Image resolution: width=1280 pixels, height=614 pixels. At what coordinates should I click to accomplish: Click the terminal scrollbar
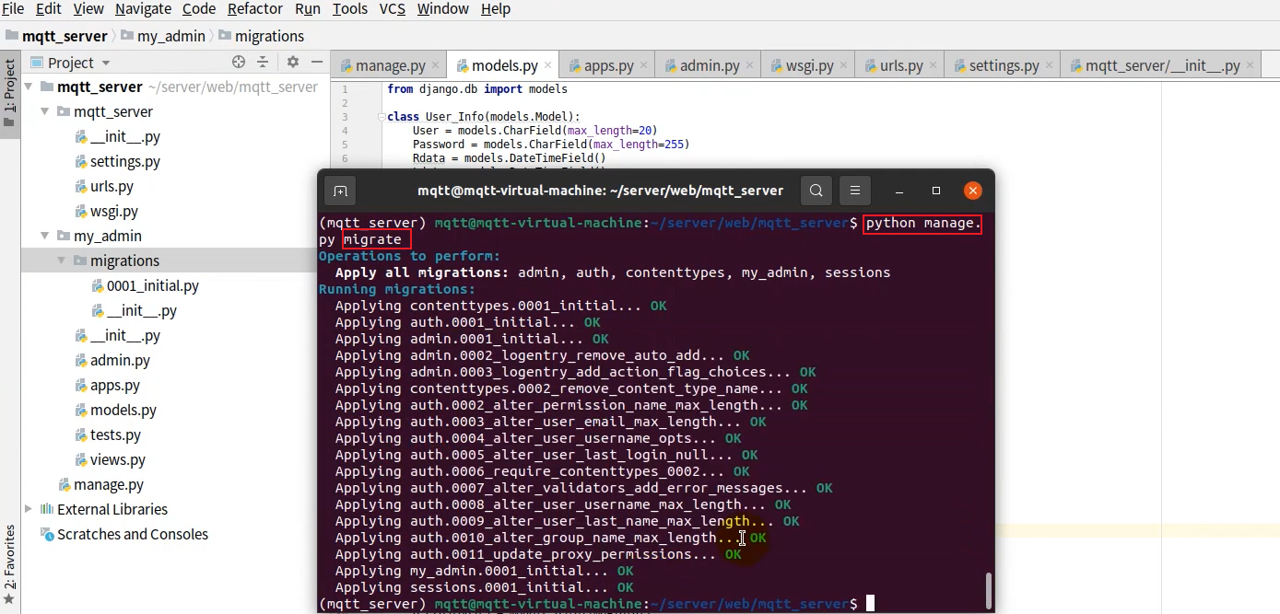(989, 589)
